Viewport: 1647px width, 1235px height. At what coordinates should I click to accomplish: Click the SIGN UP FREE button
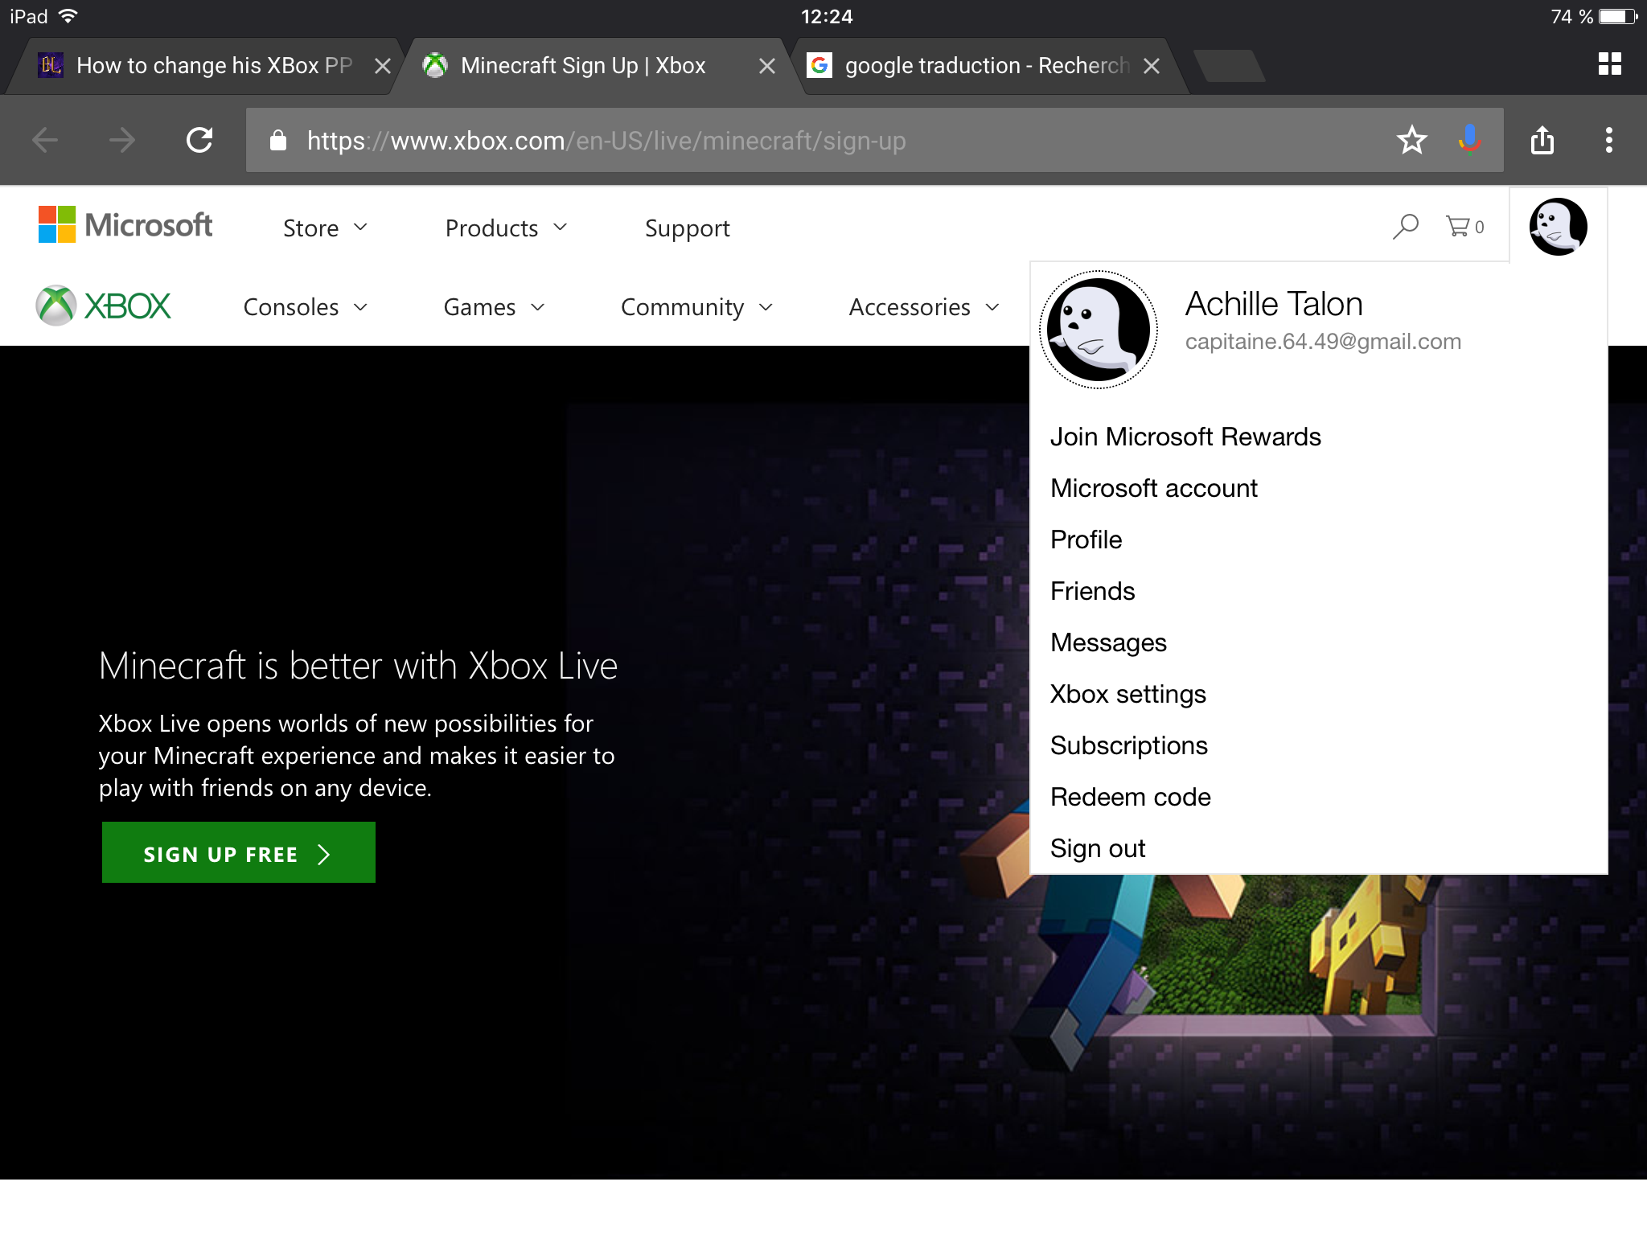239,852
